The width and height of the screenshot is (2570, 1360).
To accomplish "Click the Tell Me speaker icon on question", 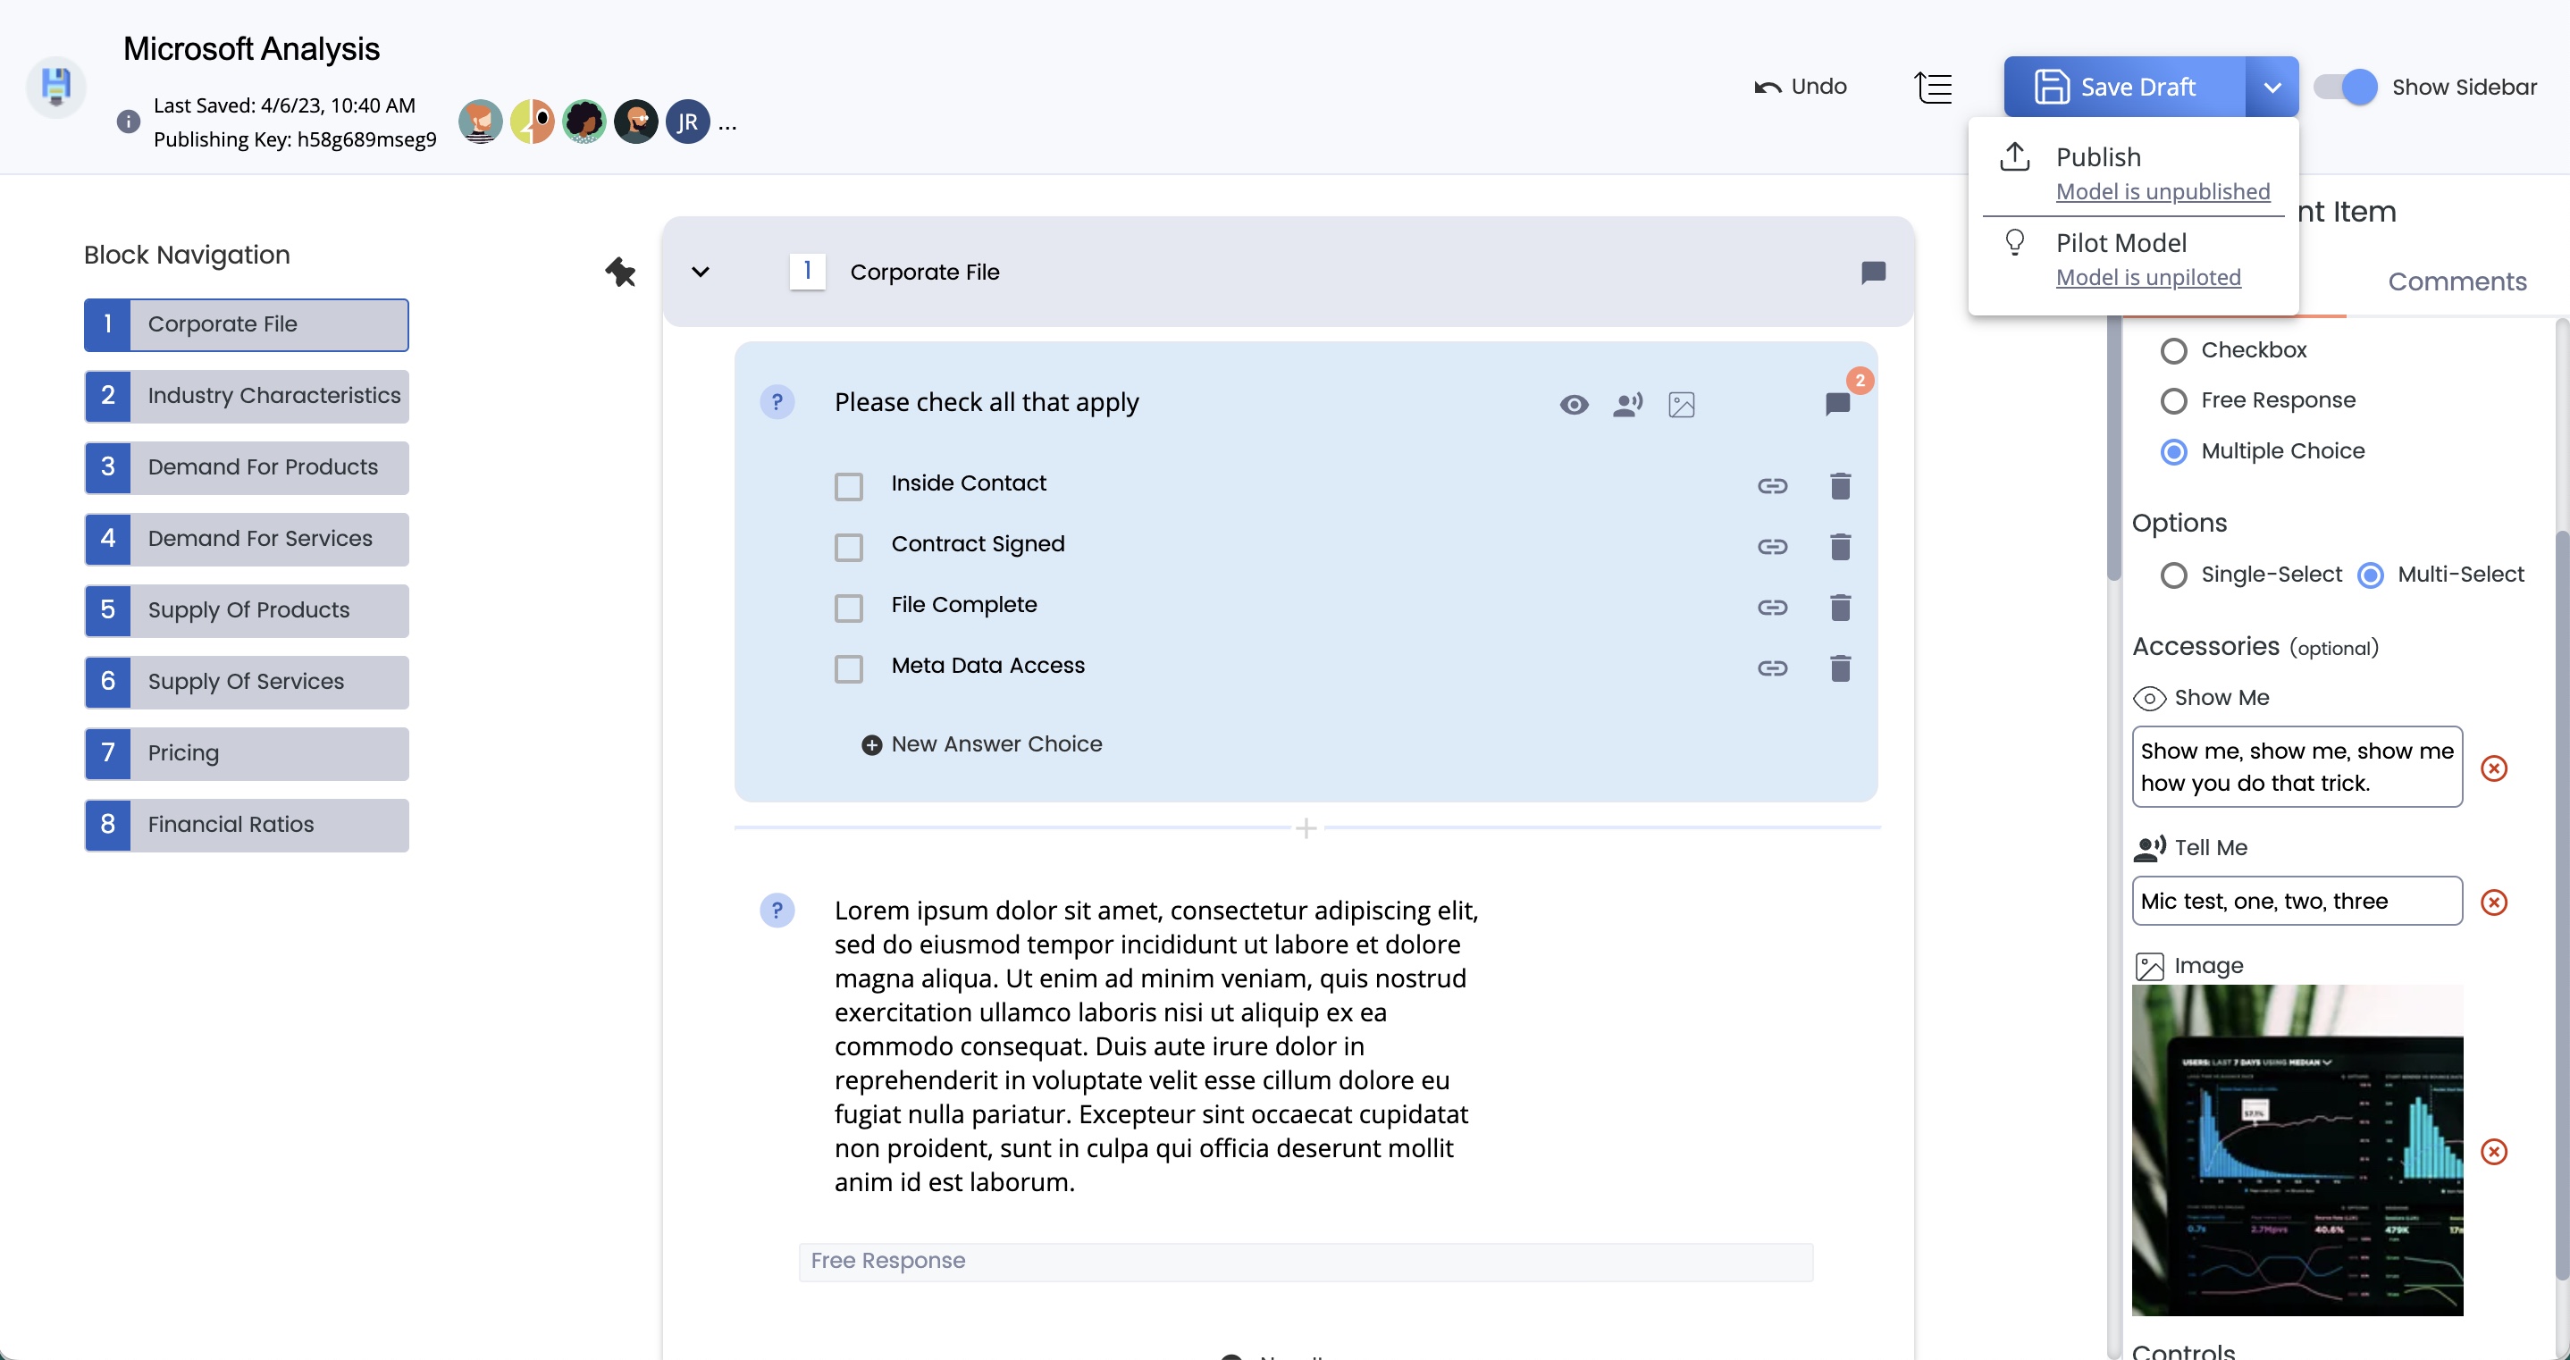I will coord(1627,404).
